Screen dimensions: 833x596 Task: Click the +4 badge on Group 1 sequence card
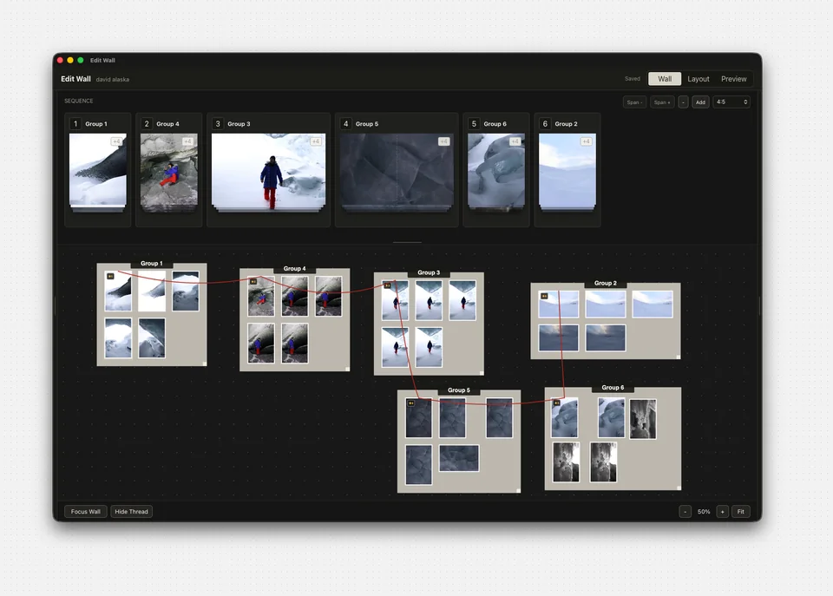(x=116, y=141)
